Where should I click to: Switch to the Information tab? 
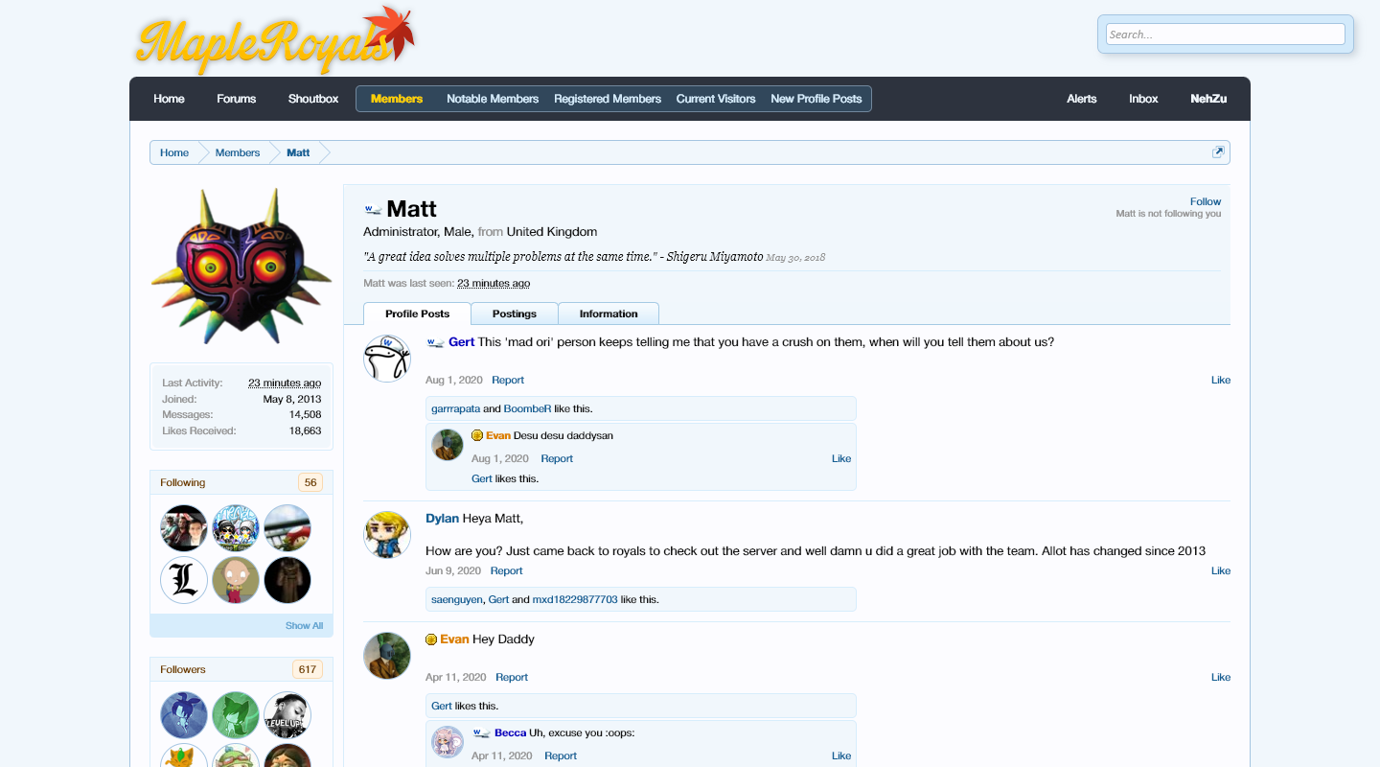point(608,314)
